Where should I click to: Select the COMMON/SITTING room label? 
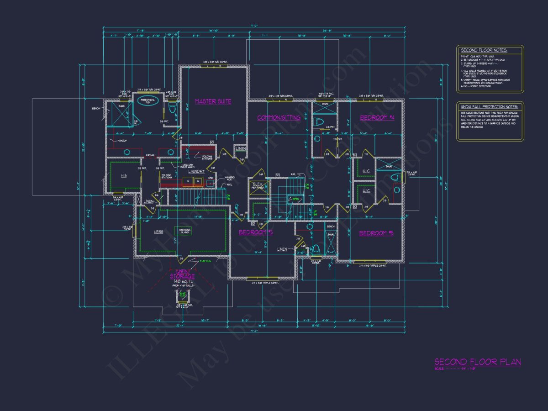coord(279,118)
